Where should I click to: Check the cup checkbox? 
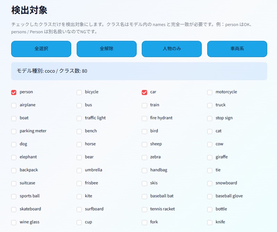79,223
